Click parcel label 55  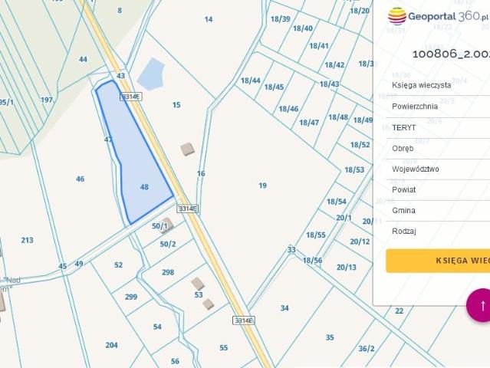pos(223,348)
